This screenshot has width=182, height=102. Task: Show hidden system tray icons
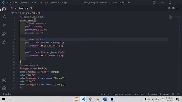pyautogui.click(x=142, y=99)
